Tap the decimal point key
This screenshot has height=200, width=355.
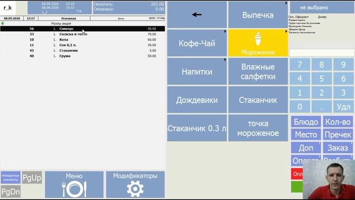(x=322, y=107)
